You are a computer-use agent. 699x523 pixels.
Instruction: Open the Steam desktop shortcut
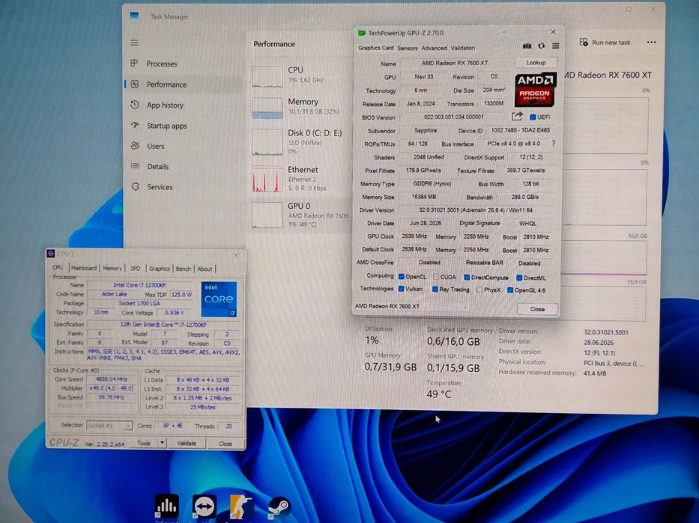click(x=279, y=507)
